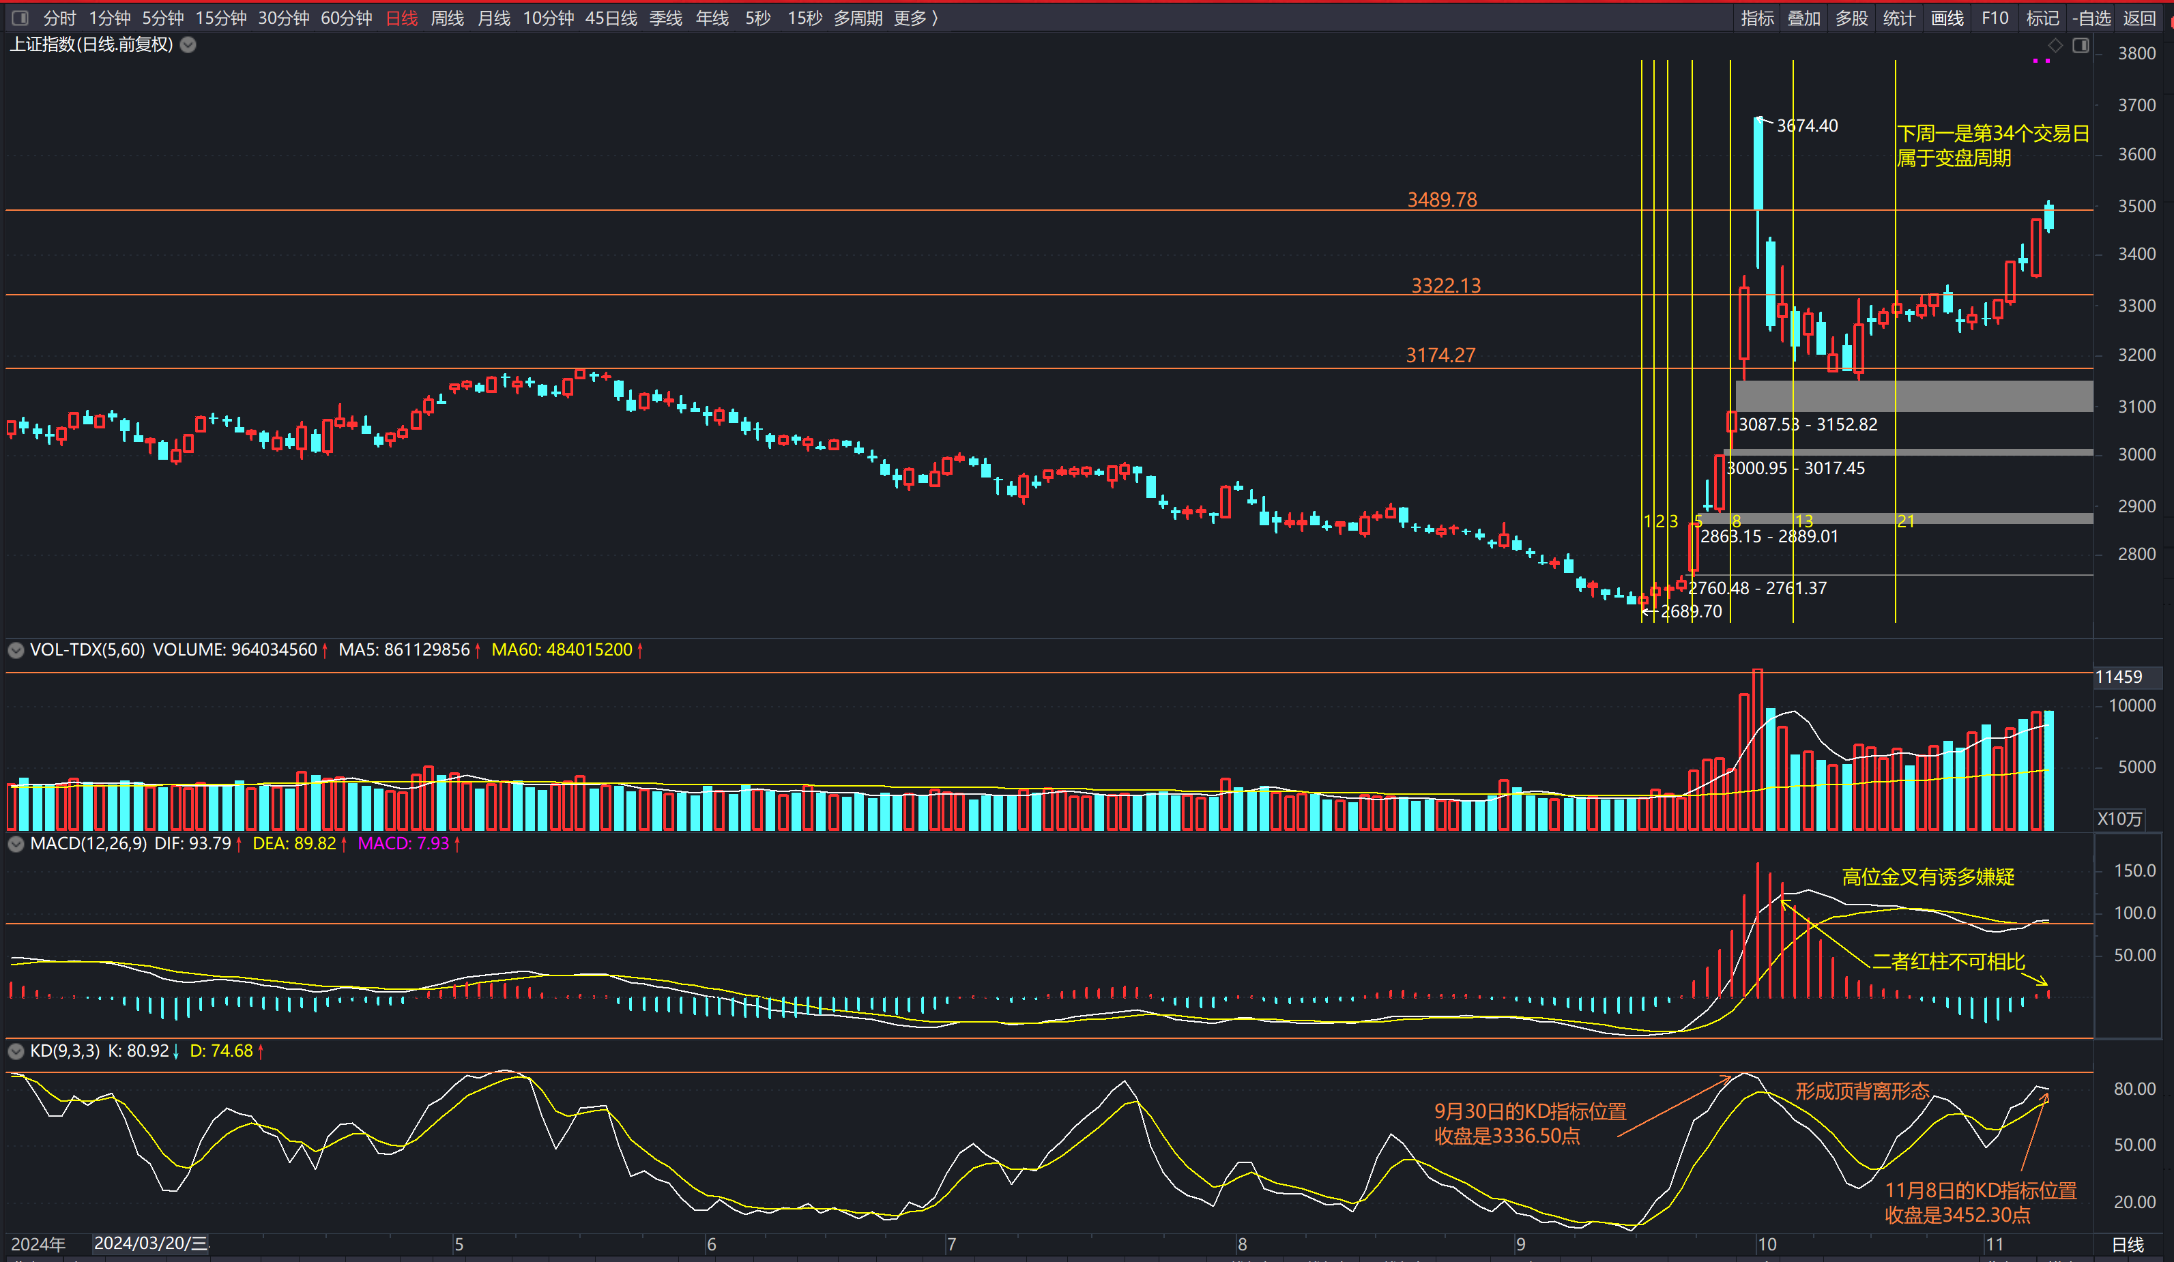Switch to 15秒 period tab

[804, 17]
